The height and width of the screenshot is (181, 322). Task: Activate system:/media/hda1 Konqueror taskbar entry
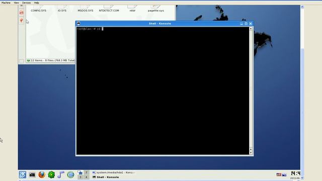[x=114, y=172]
